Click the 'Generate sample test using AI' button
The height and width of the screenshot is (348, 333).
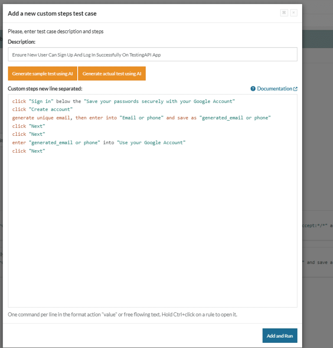tap(42, 73)
